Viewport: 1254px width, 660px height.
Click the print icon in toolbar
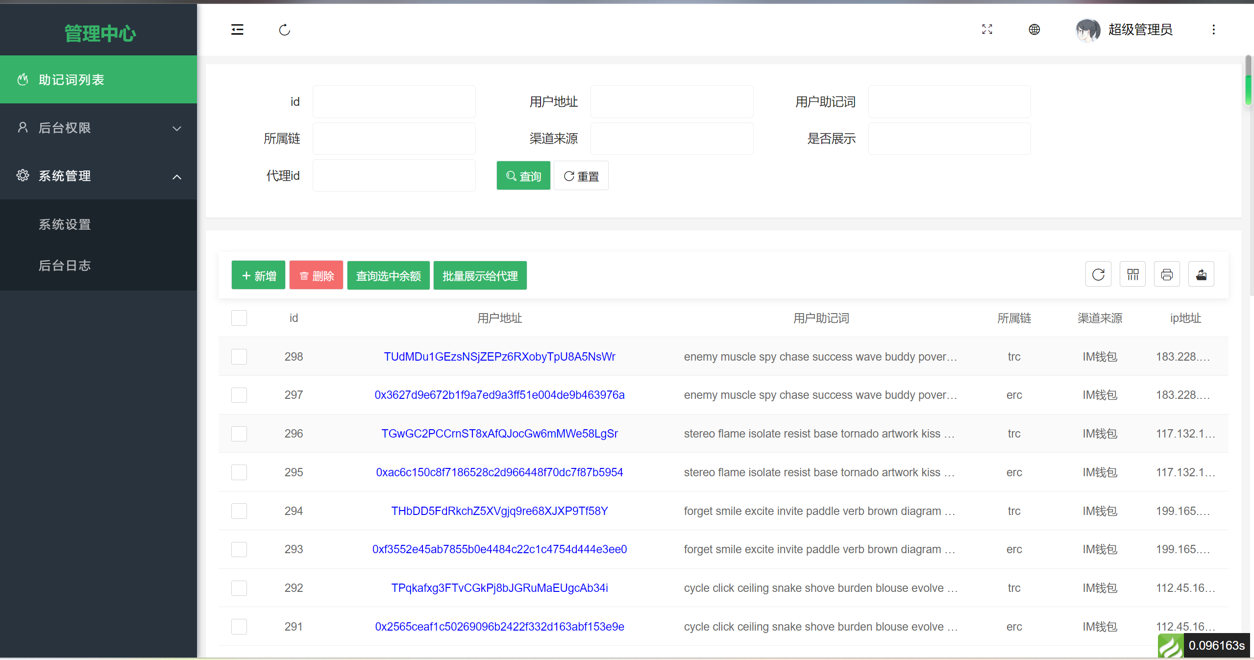point(1167,275)
